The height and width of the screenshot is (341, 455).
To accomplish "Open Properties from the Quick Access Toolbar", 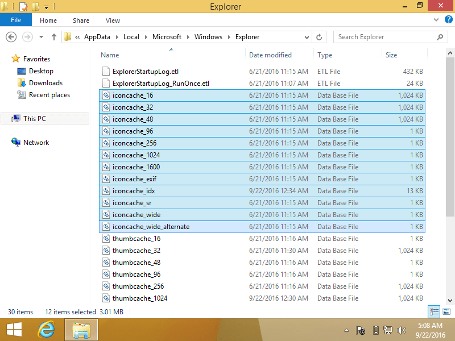I will (23, 6).
